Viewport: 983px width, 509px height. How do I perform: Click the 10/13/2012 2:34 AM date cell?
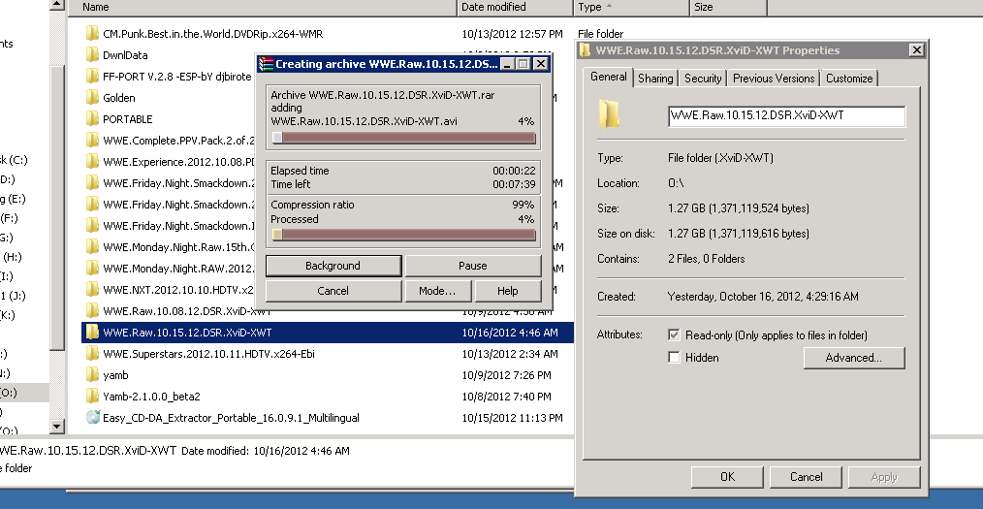click(510, 354)
